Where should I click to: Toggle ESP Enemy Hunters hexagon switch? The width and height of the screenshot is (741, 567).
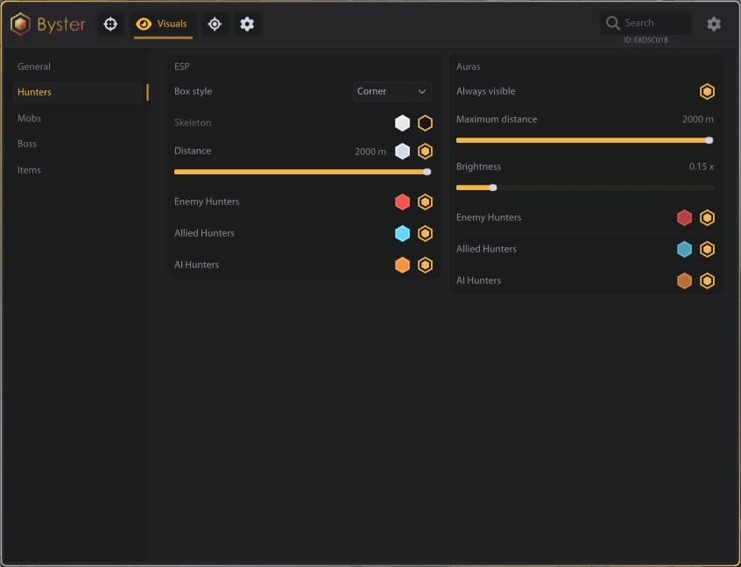425,202
